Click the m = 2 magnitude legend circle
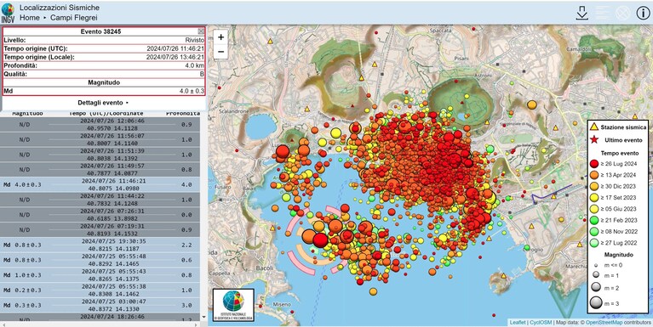 (596, 287)
